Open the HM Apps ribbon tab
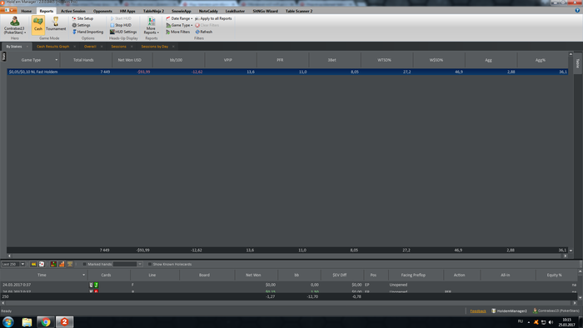This screenshot has width=583, height=328. coord(127,11)
